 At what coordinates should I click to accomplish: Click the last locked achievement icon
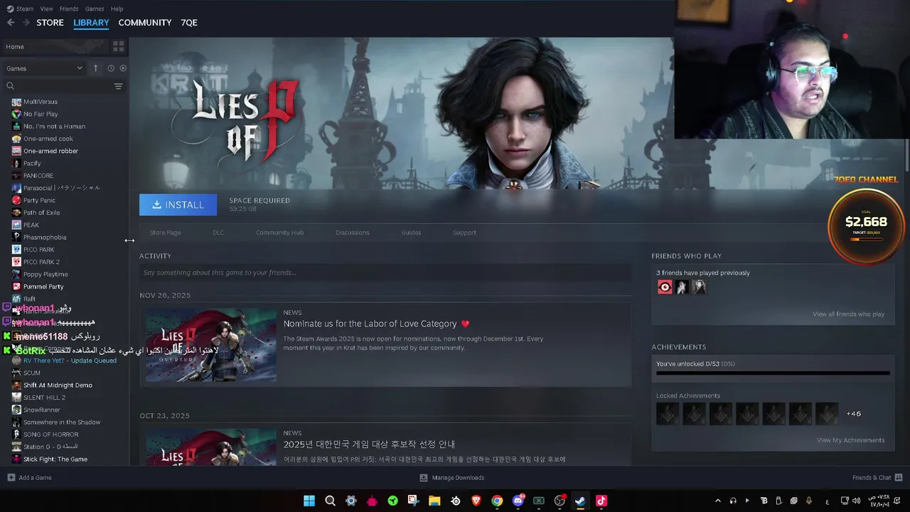[x=827, y=414]
